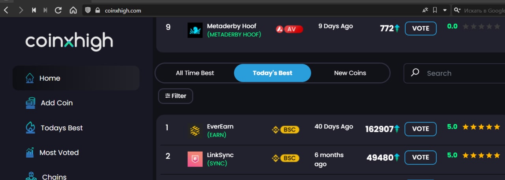The image size is (505, 180).
Task: Vote for Metaderby Hoof coin
Action: click(x=420, y=28)
